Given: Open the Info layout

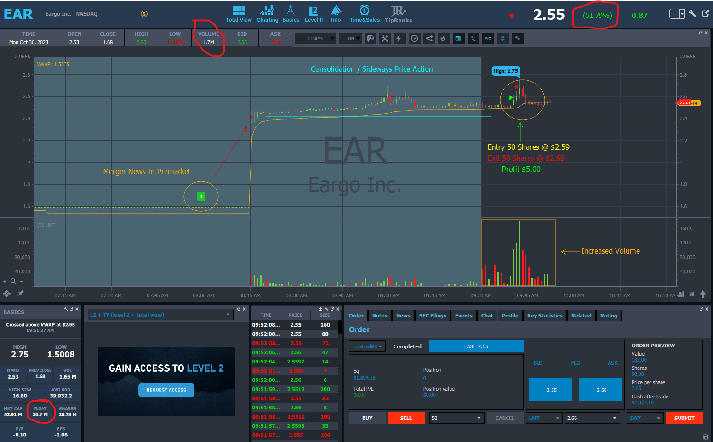Looking at the screenshot, I should pos(336,14).
